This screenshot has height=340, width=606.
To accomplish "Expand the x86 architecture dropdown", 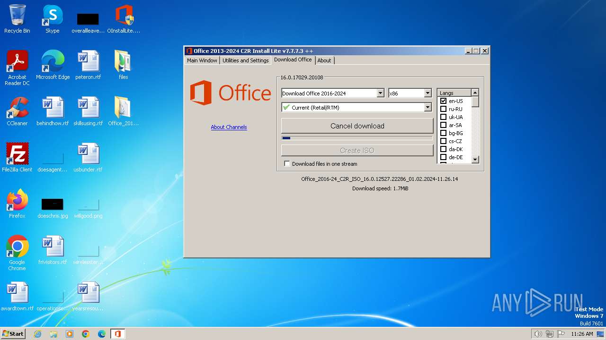I will tap(428, 93).
